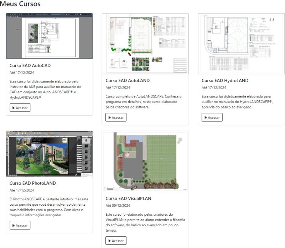The height and width of the screenshot is (248, 285).
Task: Click the 'Curso EAD HydroLAND' title
Action: (x=225, y=81)
